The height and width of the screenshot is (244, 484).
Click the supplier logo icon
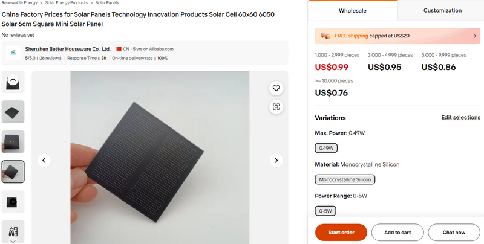(x=13, y=53)
